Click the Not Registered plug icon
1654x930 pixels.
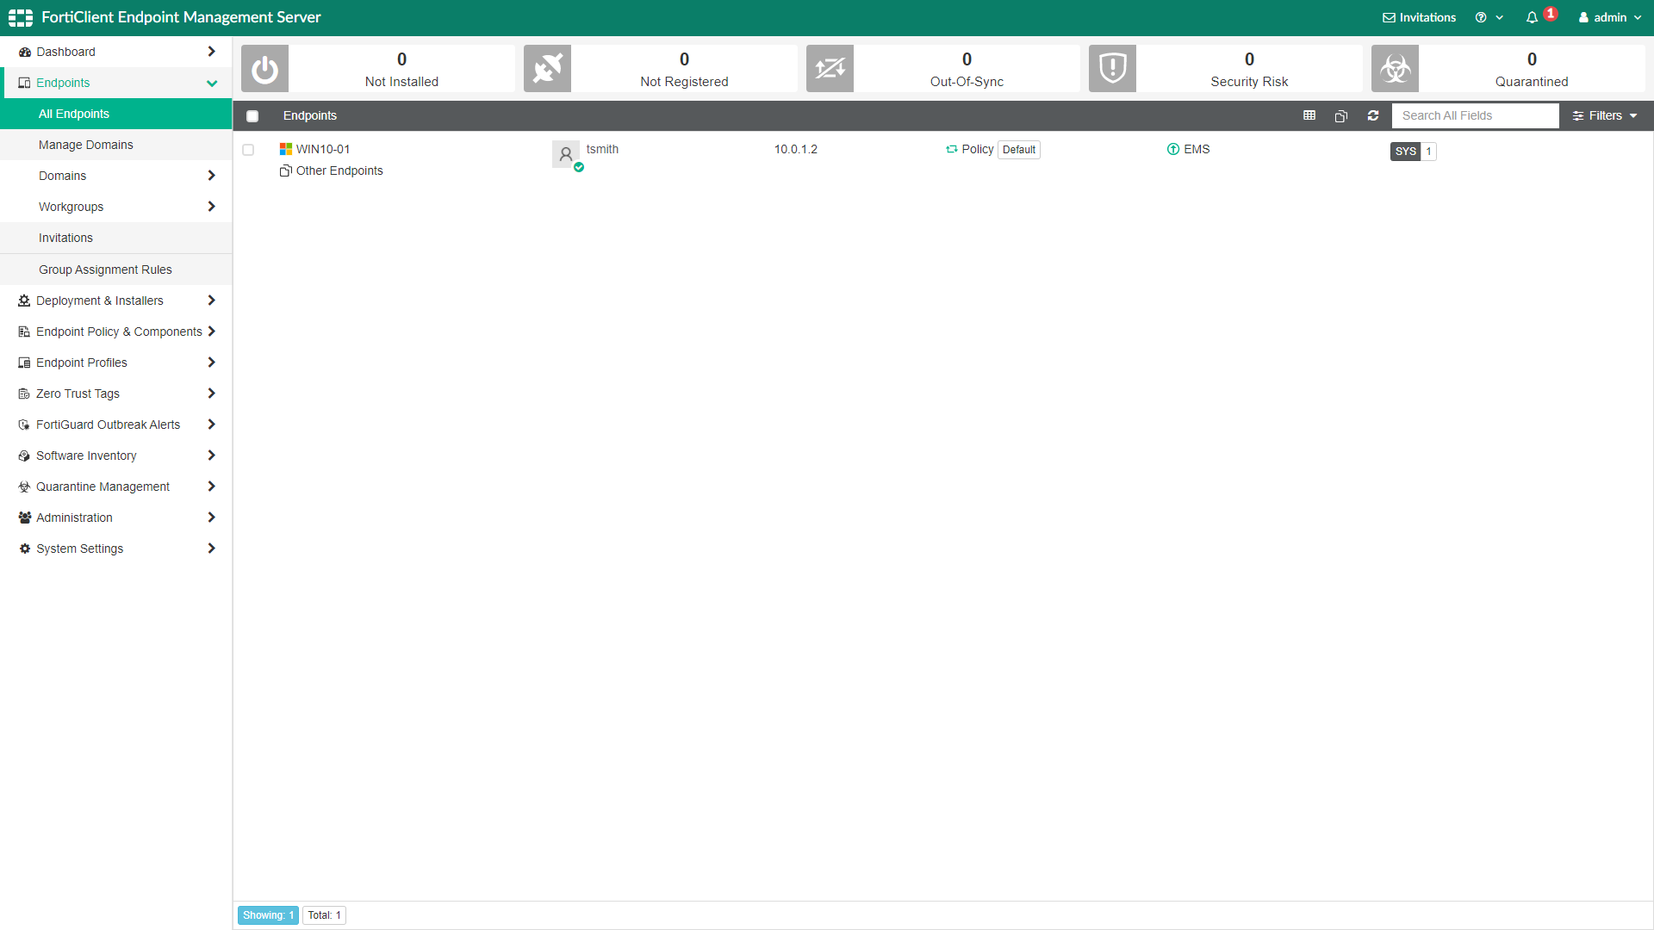(x=547, y=69)
